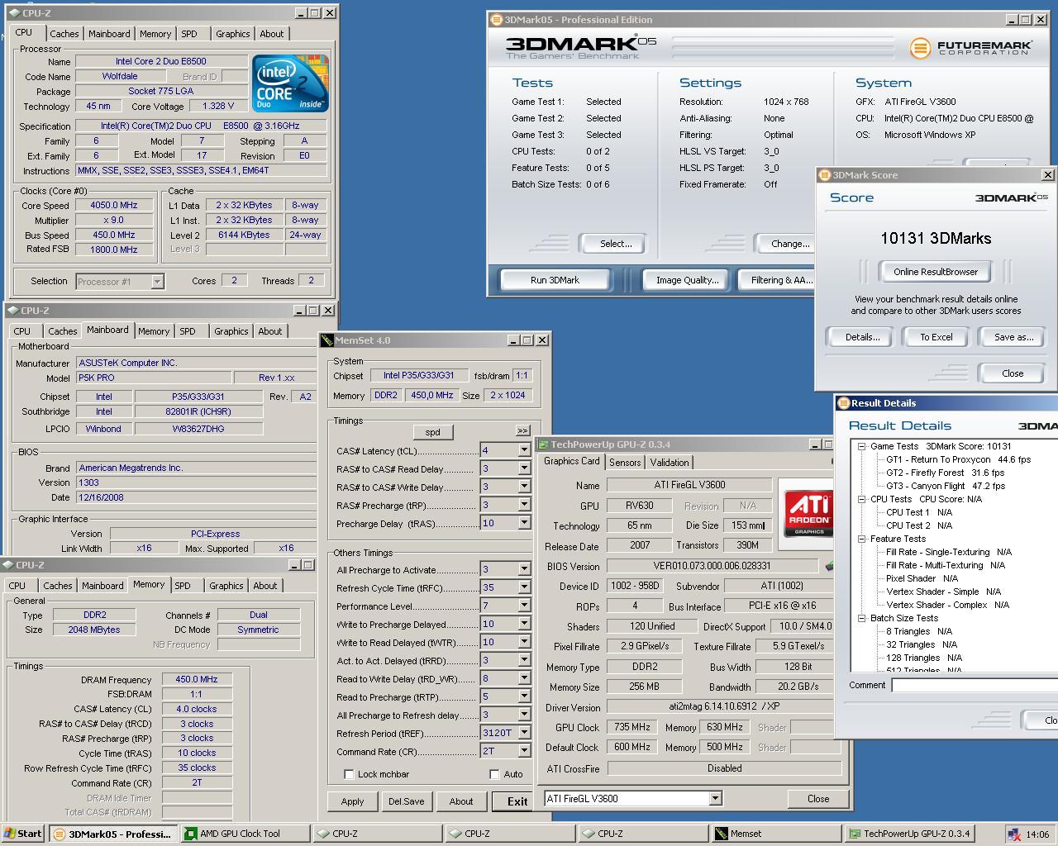
Task: Click the Image Quality... button
Action: [x=687, y=280]
